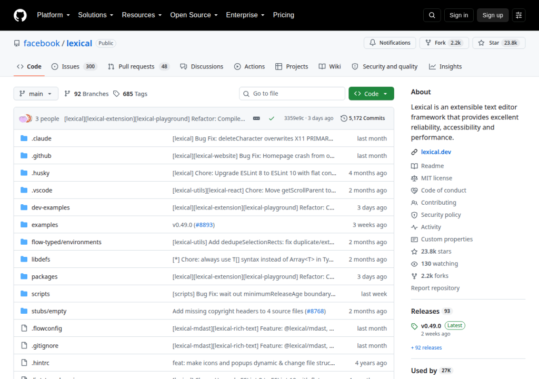Click the Notifications bell button
Image resolution: width=539 pixels, height=379 pixels.
[390, 43]
